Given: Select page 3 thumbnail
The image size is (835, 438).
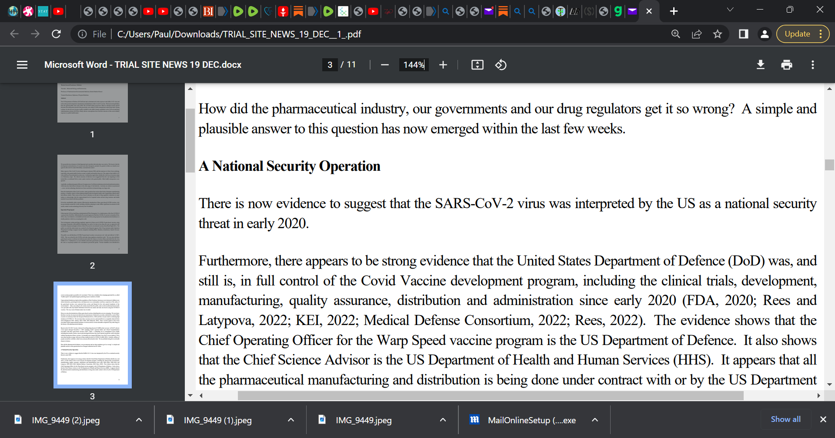Looking at the screenshot, I should pos(93,335).
